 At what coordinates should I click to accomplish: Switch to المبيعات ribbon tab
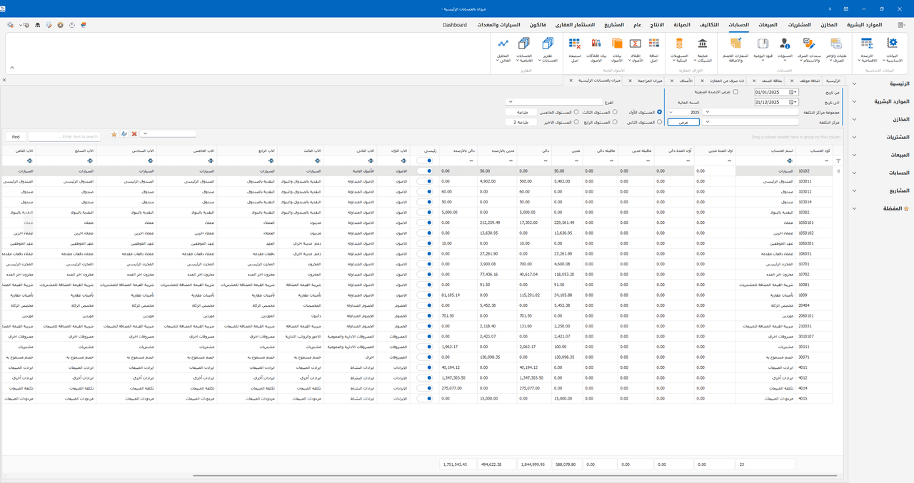(x=767, y=25)
